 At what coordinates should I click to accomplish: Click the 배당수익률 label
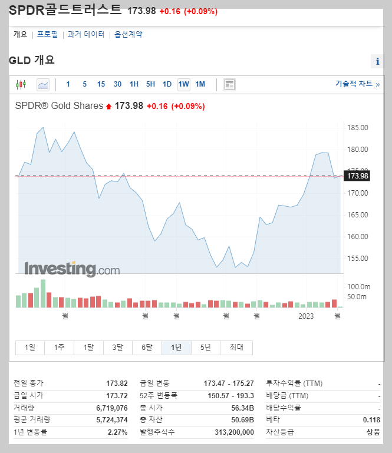click(284, 408)
